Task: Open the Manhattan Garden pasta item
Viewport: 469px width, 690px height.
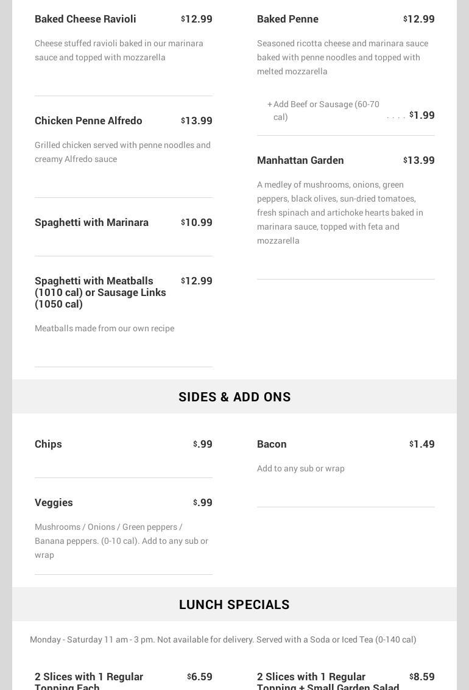Action: [x=300, y=160]
